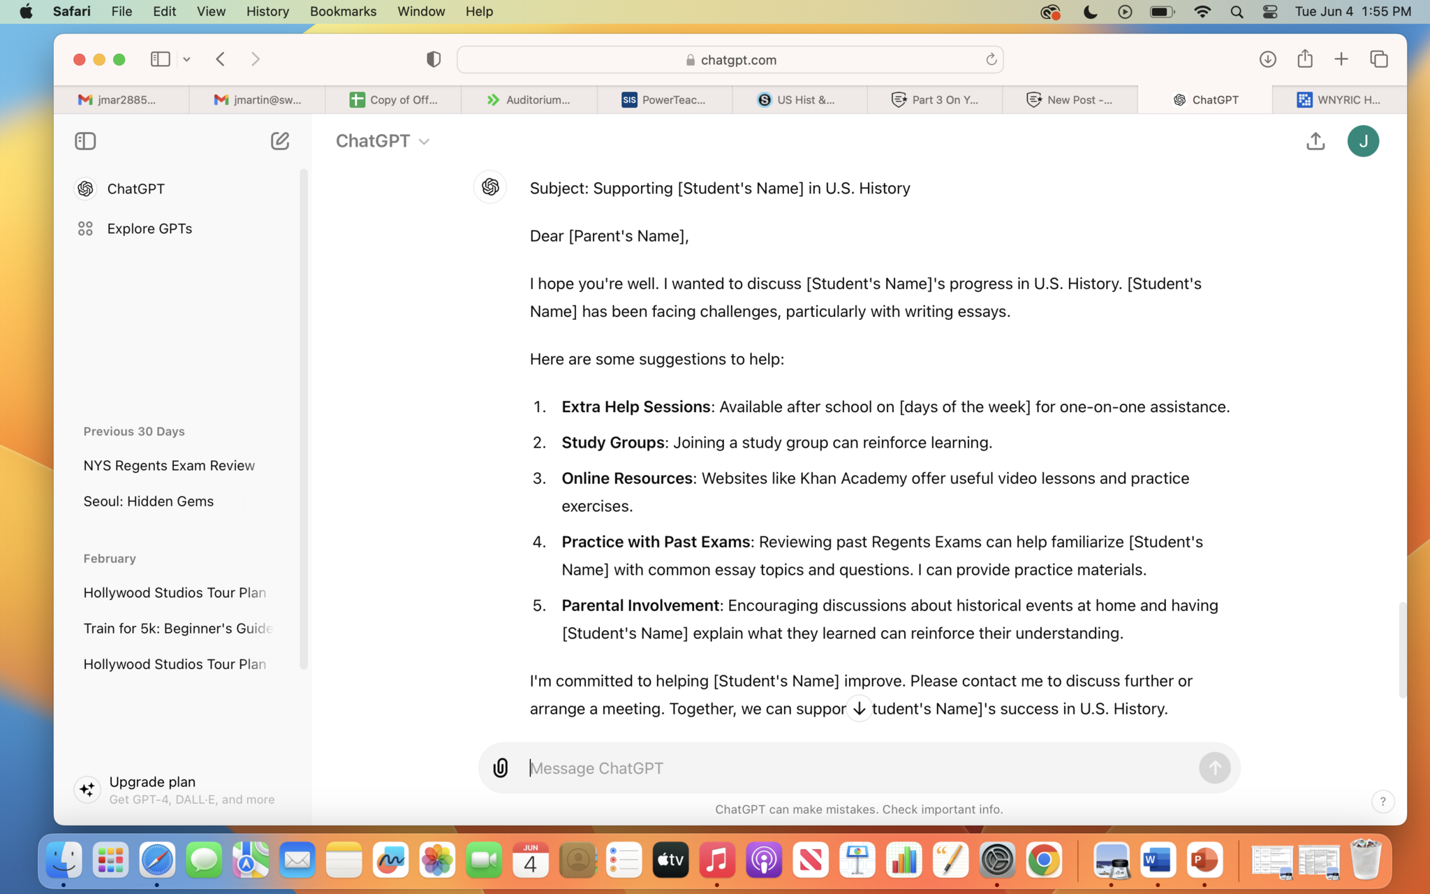Click the new chat compose icon
Image resolution: width=1430 pixels, height=894 pixels.
(279, 141)
